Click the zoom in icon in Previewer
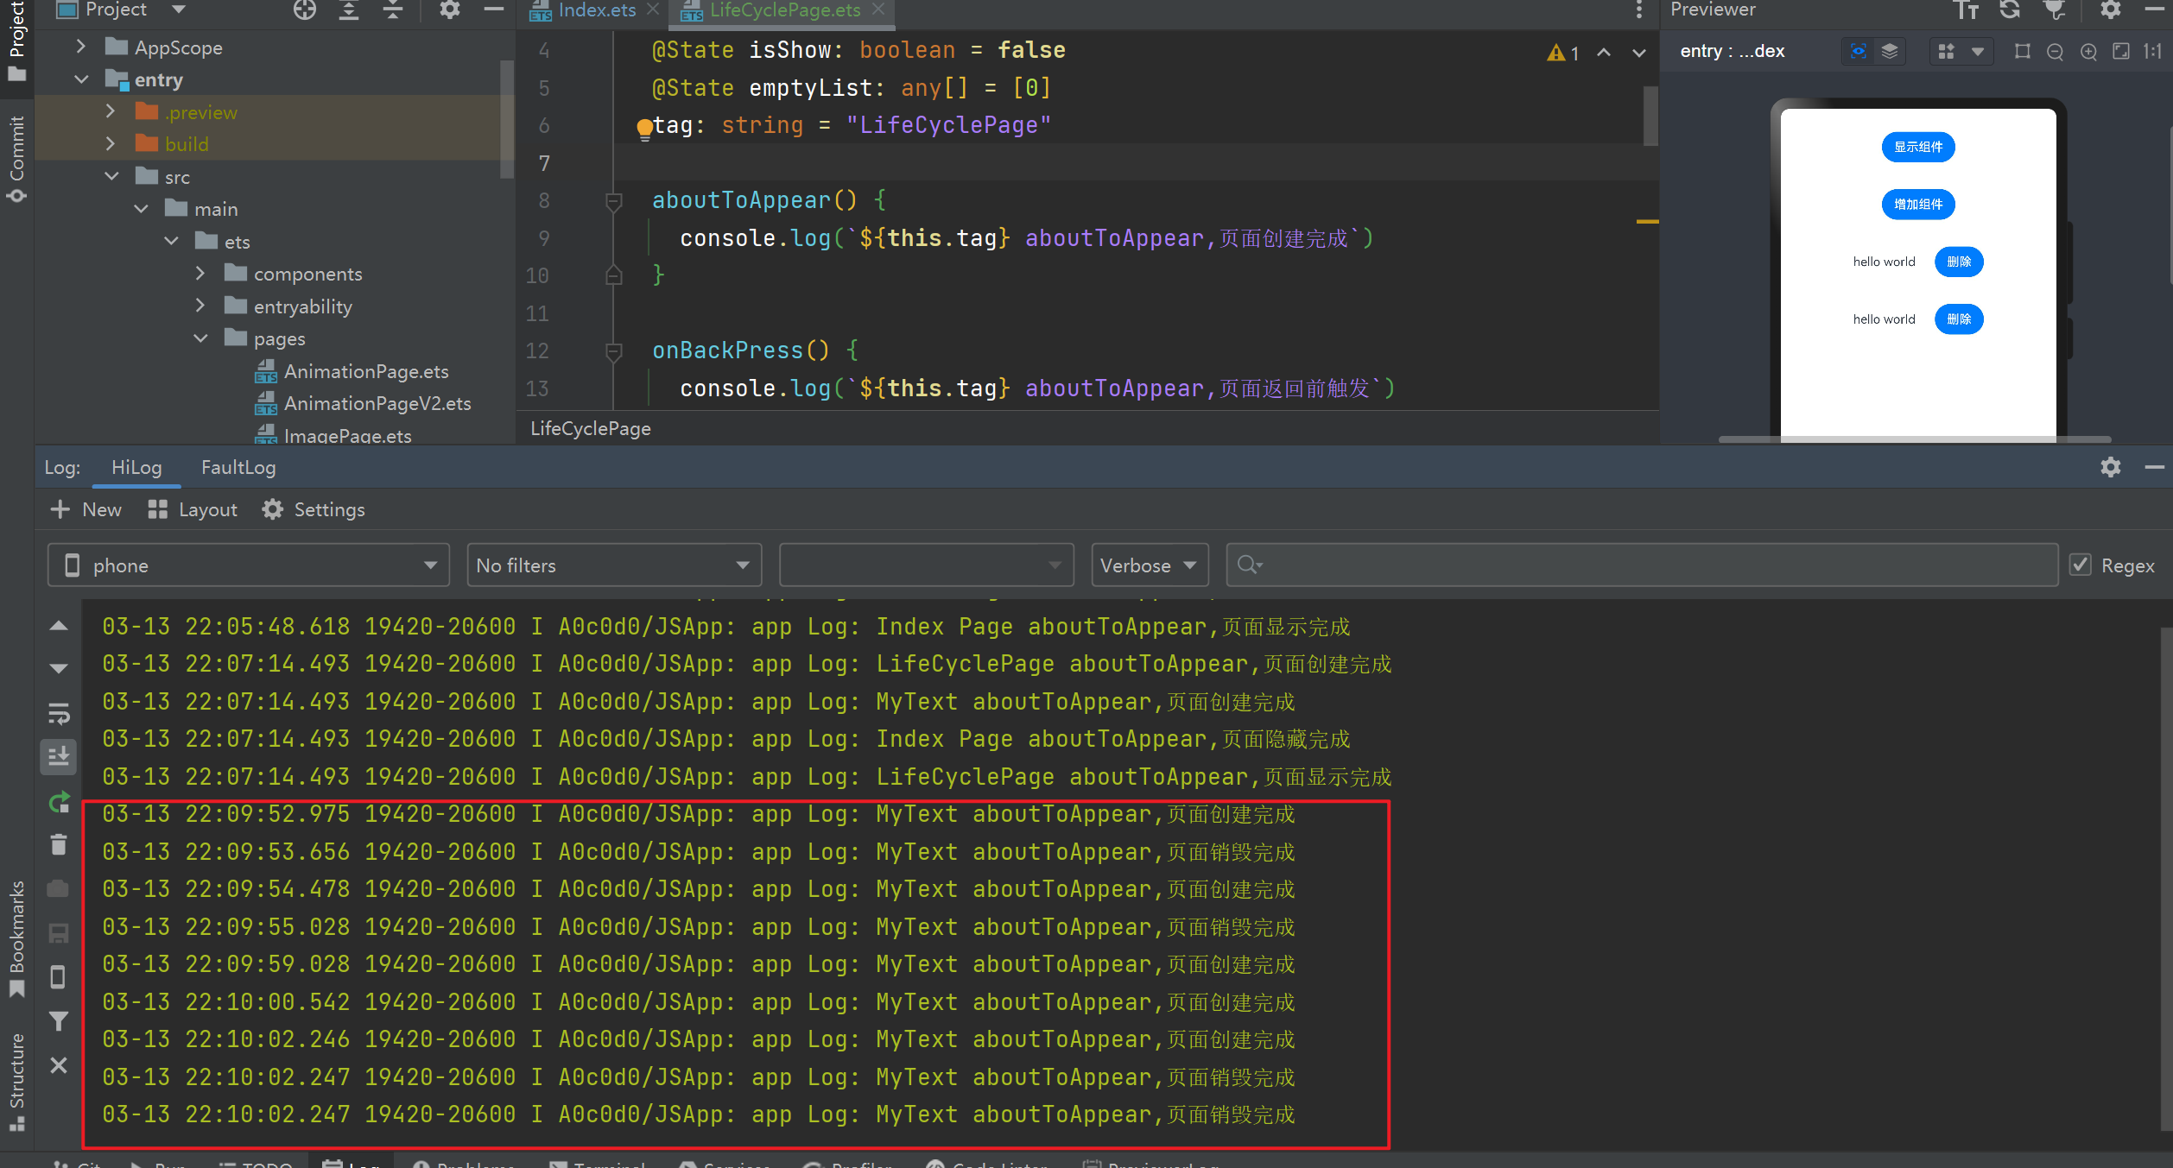 2088,52
